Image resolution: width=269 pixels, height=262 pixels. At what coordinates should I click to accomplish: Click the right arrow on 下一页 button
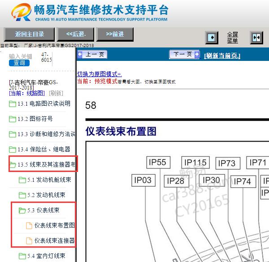point(197,55)
